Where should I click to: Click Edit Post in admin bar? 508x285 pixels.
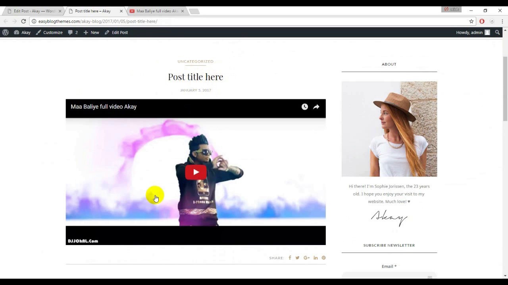coord(116,32)
